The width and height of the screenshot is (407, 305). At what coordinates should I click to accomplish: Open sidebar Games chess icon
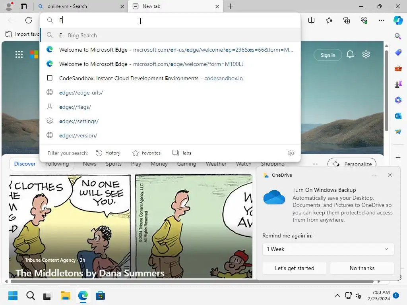pyautogui.click(x=398, y=84)
